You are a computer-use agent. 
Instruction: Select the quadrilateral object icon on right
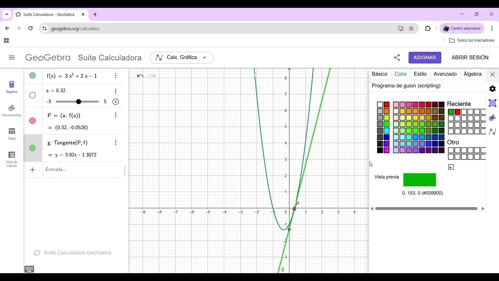[x=492, y=103]
